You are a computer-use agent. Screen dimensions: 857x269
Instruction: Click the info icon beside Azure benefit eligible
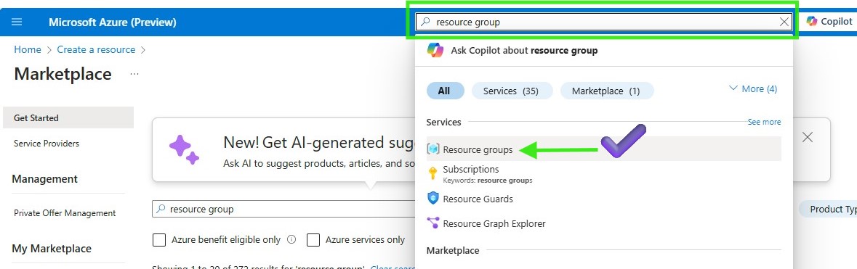click(x=291, y=239)
